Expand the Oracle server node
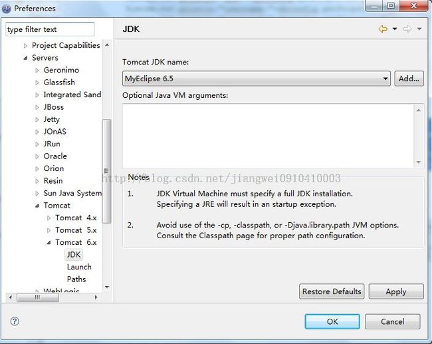 37,156
